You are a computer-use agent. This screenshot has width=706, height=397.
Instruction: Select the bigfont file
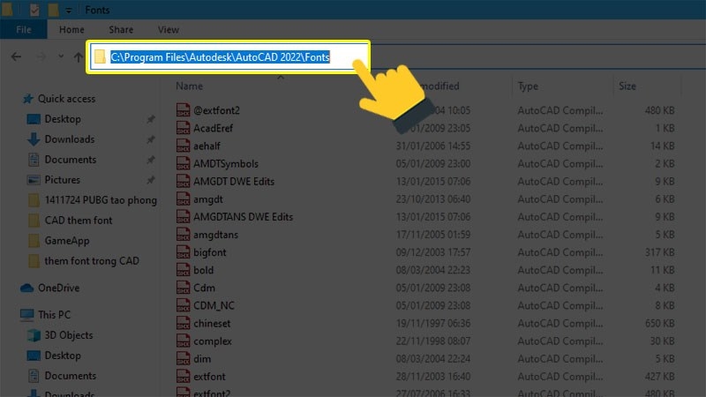(x=210, y=252)
